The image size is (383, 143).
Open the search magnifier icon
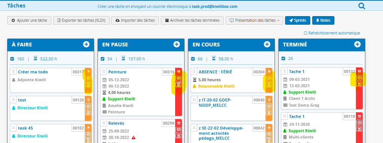pyautogui.click(x=362, y=6)
